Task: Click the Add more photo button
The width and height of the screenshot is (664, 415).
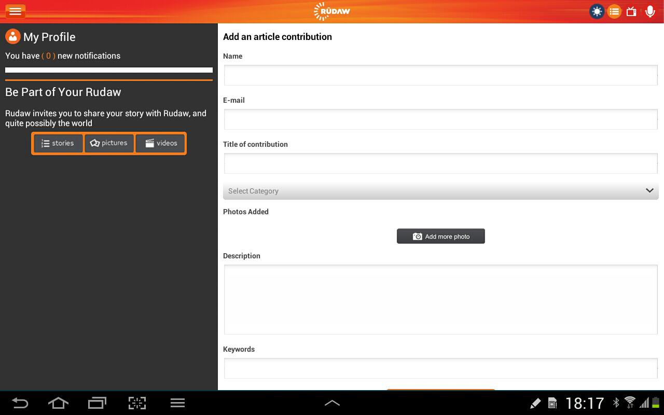Action: pyautogui.click(x=441, y=236)
